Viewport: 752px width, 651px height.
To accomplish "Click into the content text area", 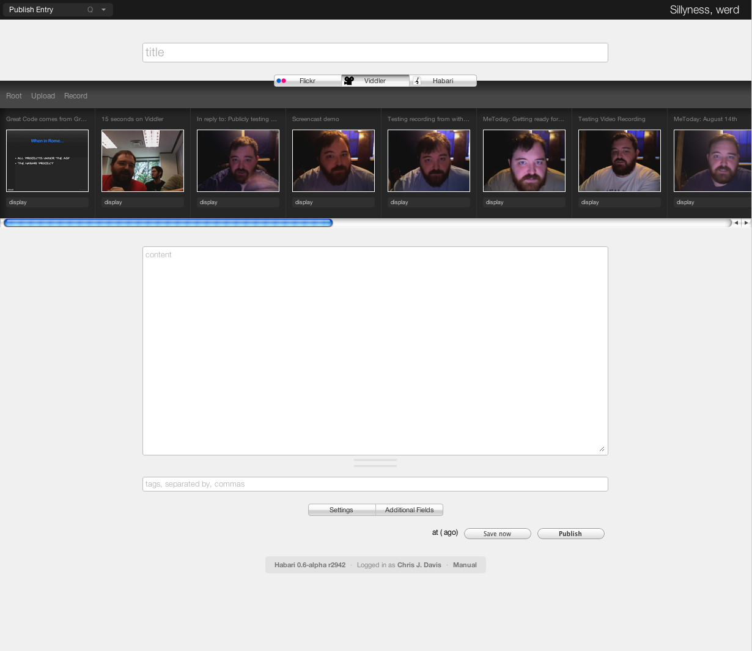I will [375, 351].
